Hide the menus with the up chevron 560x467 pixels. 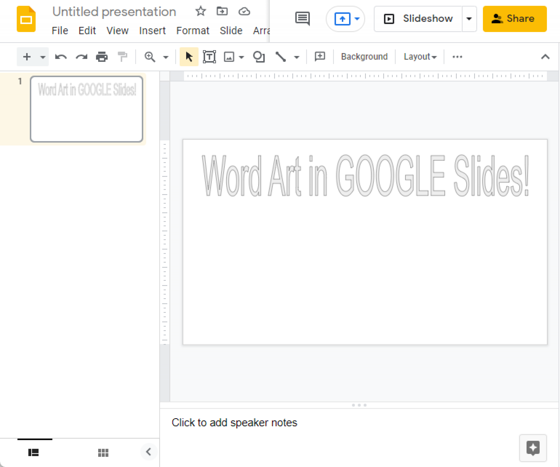pyautogui.click(x=545, y=57)
